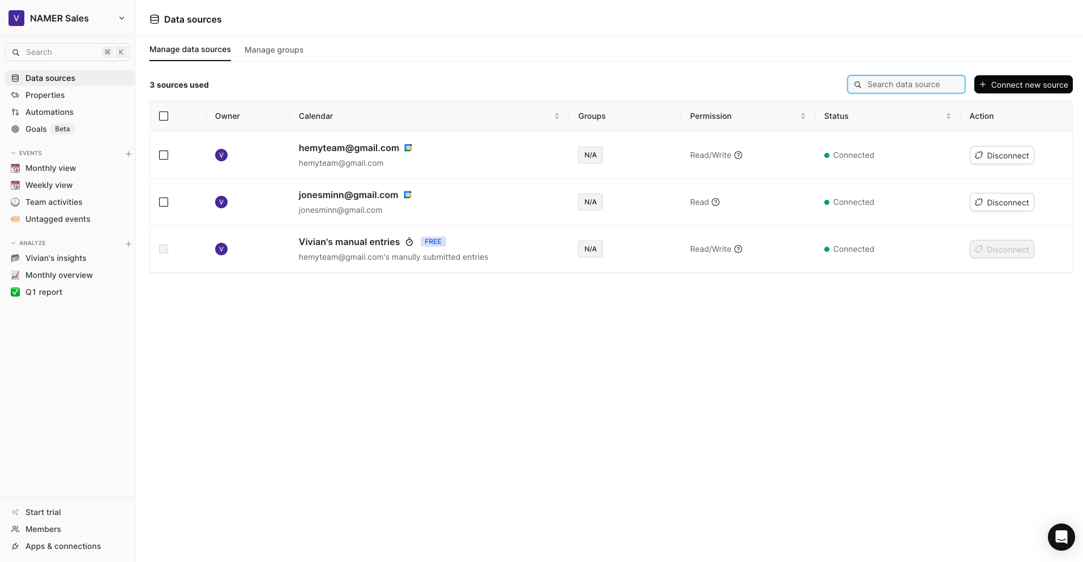Disconnect the jonesminn@gmail.com calendar

click(x=1001, y=202)
